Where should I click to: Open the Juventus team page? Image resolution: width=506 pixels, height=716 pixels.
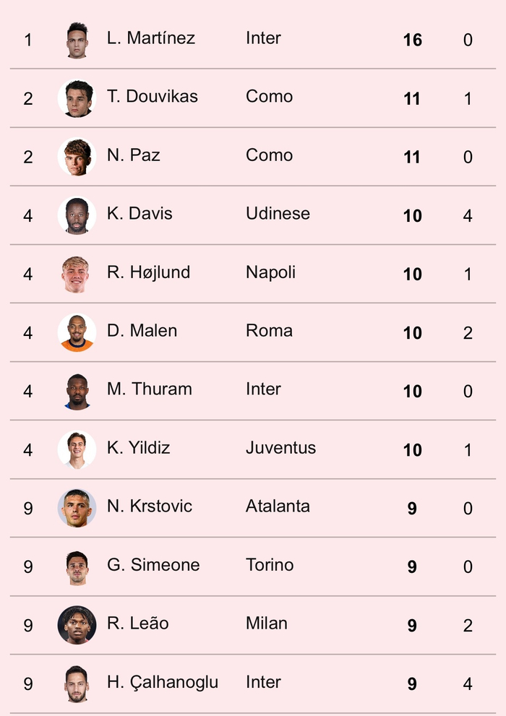click(280, 448)
